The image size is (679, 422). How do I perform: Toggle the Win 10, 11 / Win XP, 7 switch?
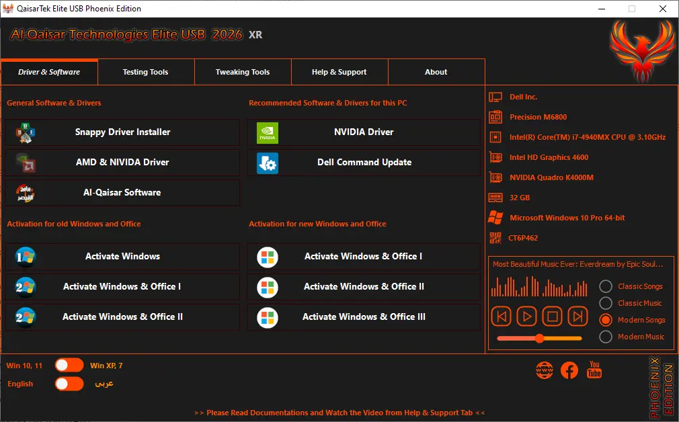[x=69, y=366]
